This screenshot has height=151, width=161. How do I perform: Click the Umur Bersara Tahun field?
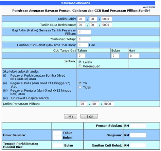coord(57,133)
